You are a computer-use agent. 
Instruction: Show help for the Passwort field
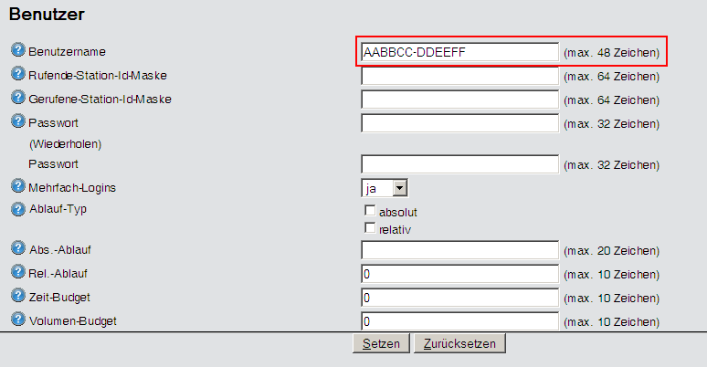[x=17, y=121]
